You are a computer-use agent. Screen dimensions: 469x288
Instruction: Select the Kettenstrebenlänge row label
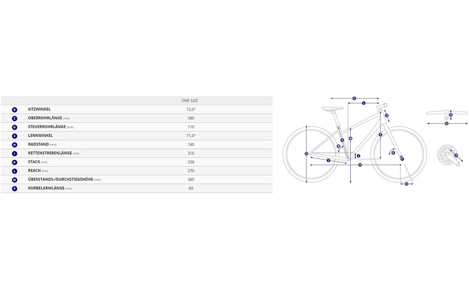click(x=50, y=153)
